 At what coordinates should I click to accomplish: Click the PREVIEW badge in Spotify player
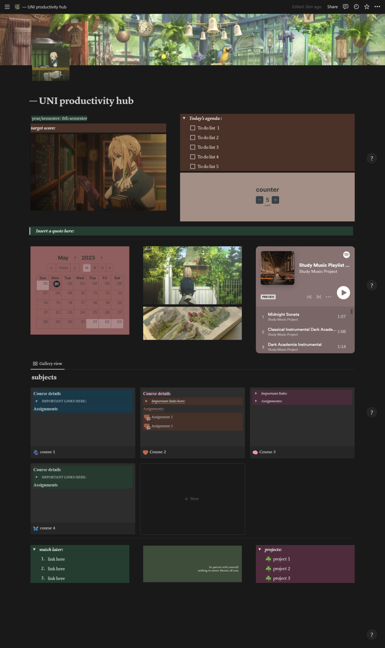(268, 297)
